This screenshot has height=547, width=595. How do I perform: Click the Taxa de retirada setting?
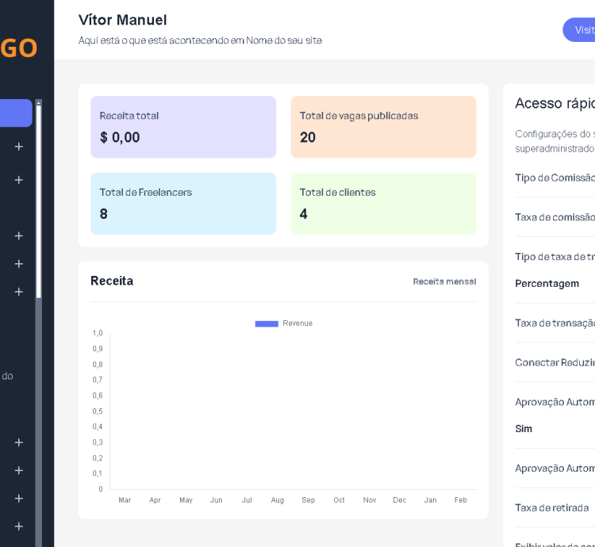click(552, 507)
